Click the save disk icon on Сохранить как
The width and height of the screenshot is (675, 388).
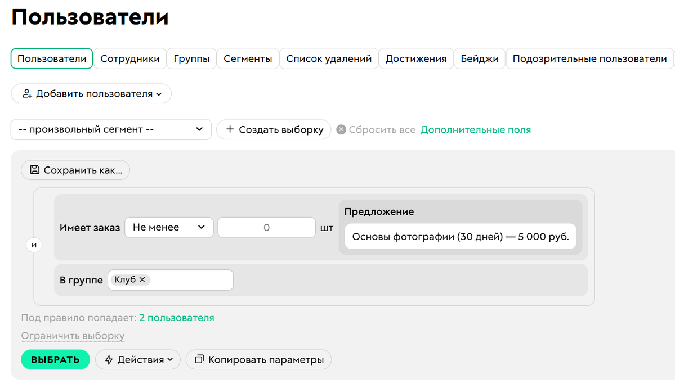pos(34,169)
